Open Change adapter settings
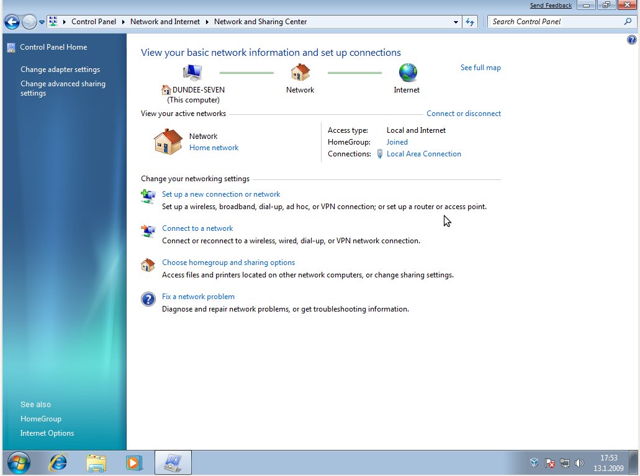Viewport: 640px width, 476px height. pos(60,70)
